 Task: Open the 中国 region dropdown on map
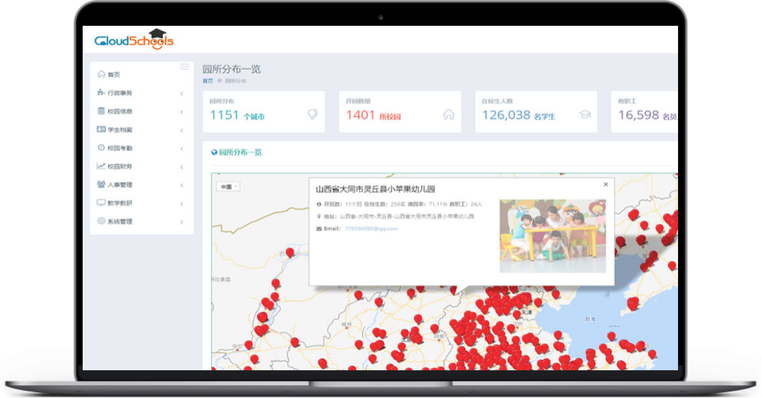228,187
